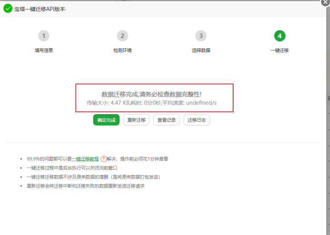Select the 填写信息 step label
The image size is (330, 235).
44,50
